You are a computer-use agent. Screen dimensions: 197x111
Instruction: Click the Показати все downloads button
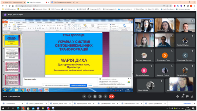[187, 103]
